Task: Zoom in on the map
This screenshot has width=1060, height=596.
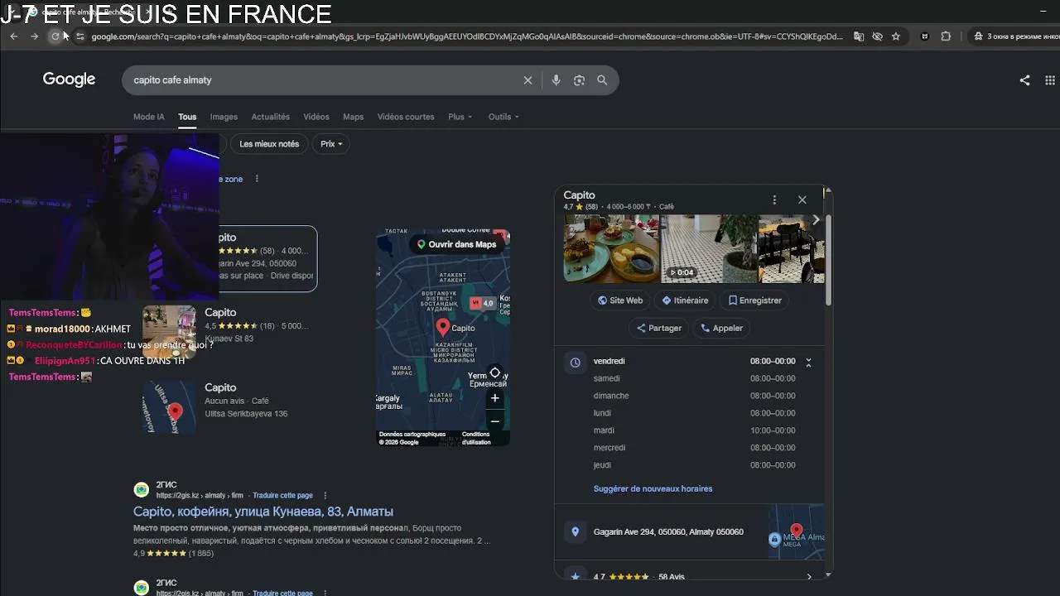Action: (494, 398)
